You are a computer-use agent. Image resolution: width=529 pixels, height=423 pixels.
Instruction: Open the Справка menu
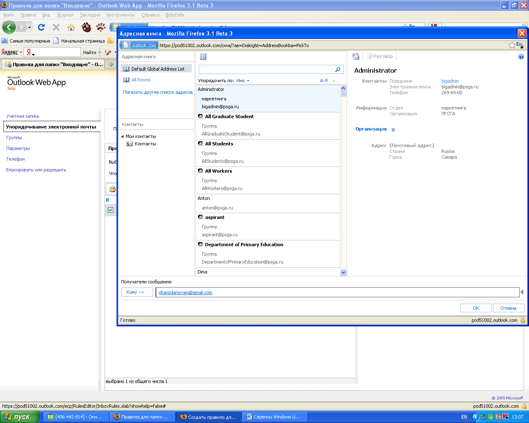point(150,15)
